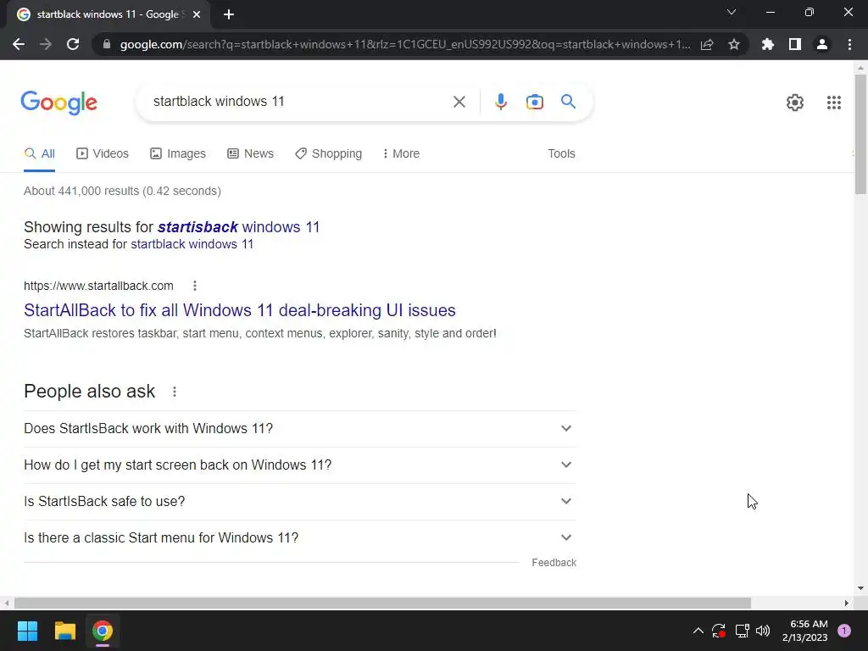This screenshot has width=868, height=651.
Task: Expand Is StartIsBack safe to use
Action: 300,502
